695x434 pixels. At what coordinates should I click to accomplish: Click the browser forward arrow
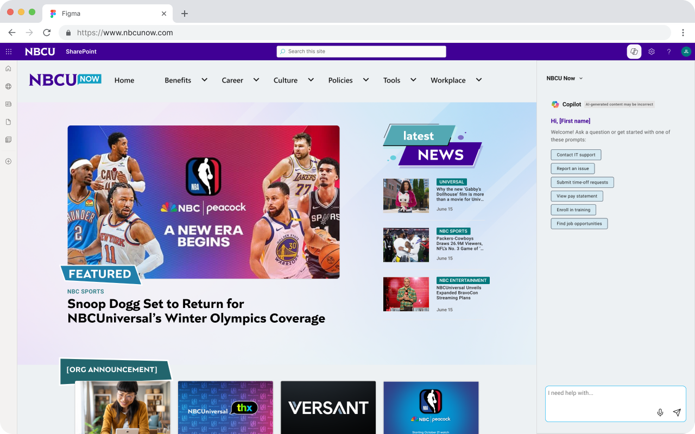[x=29, y=33]
